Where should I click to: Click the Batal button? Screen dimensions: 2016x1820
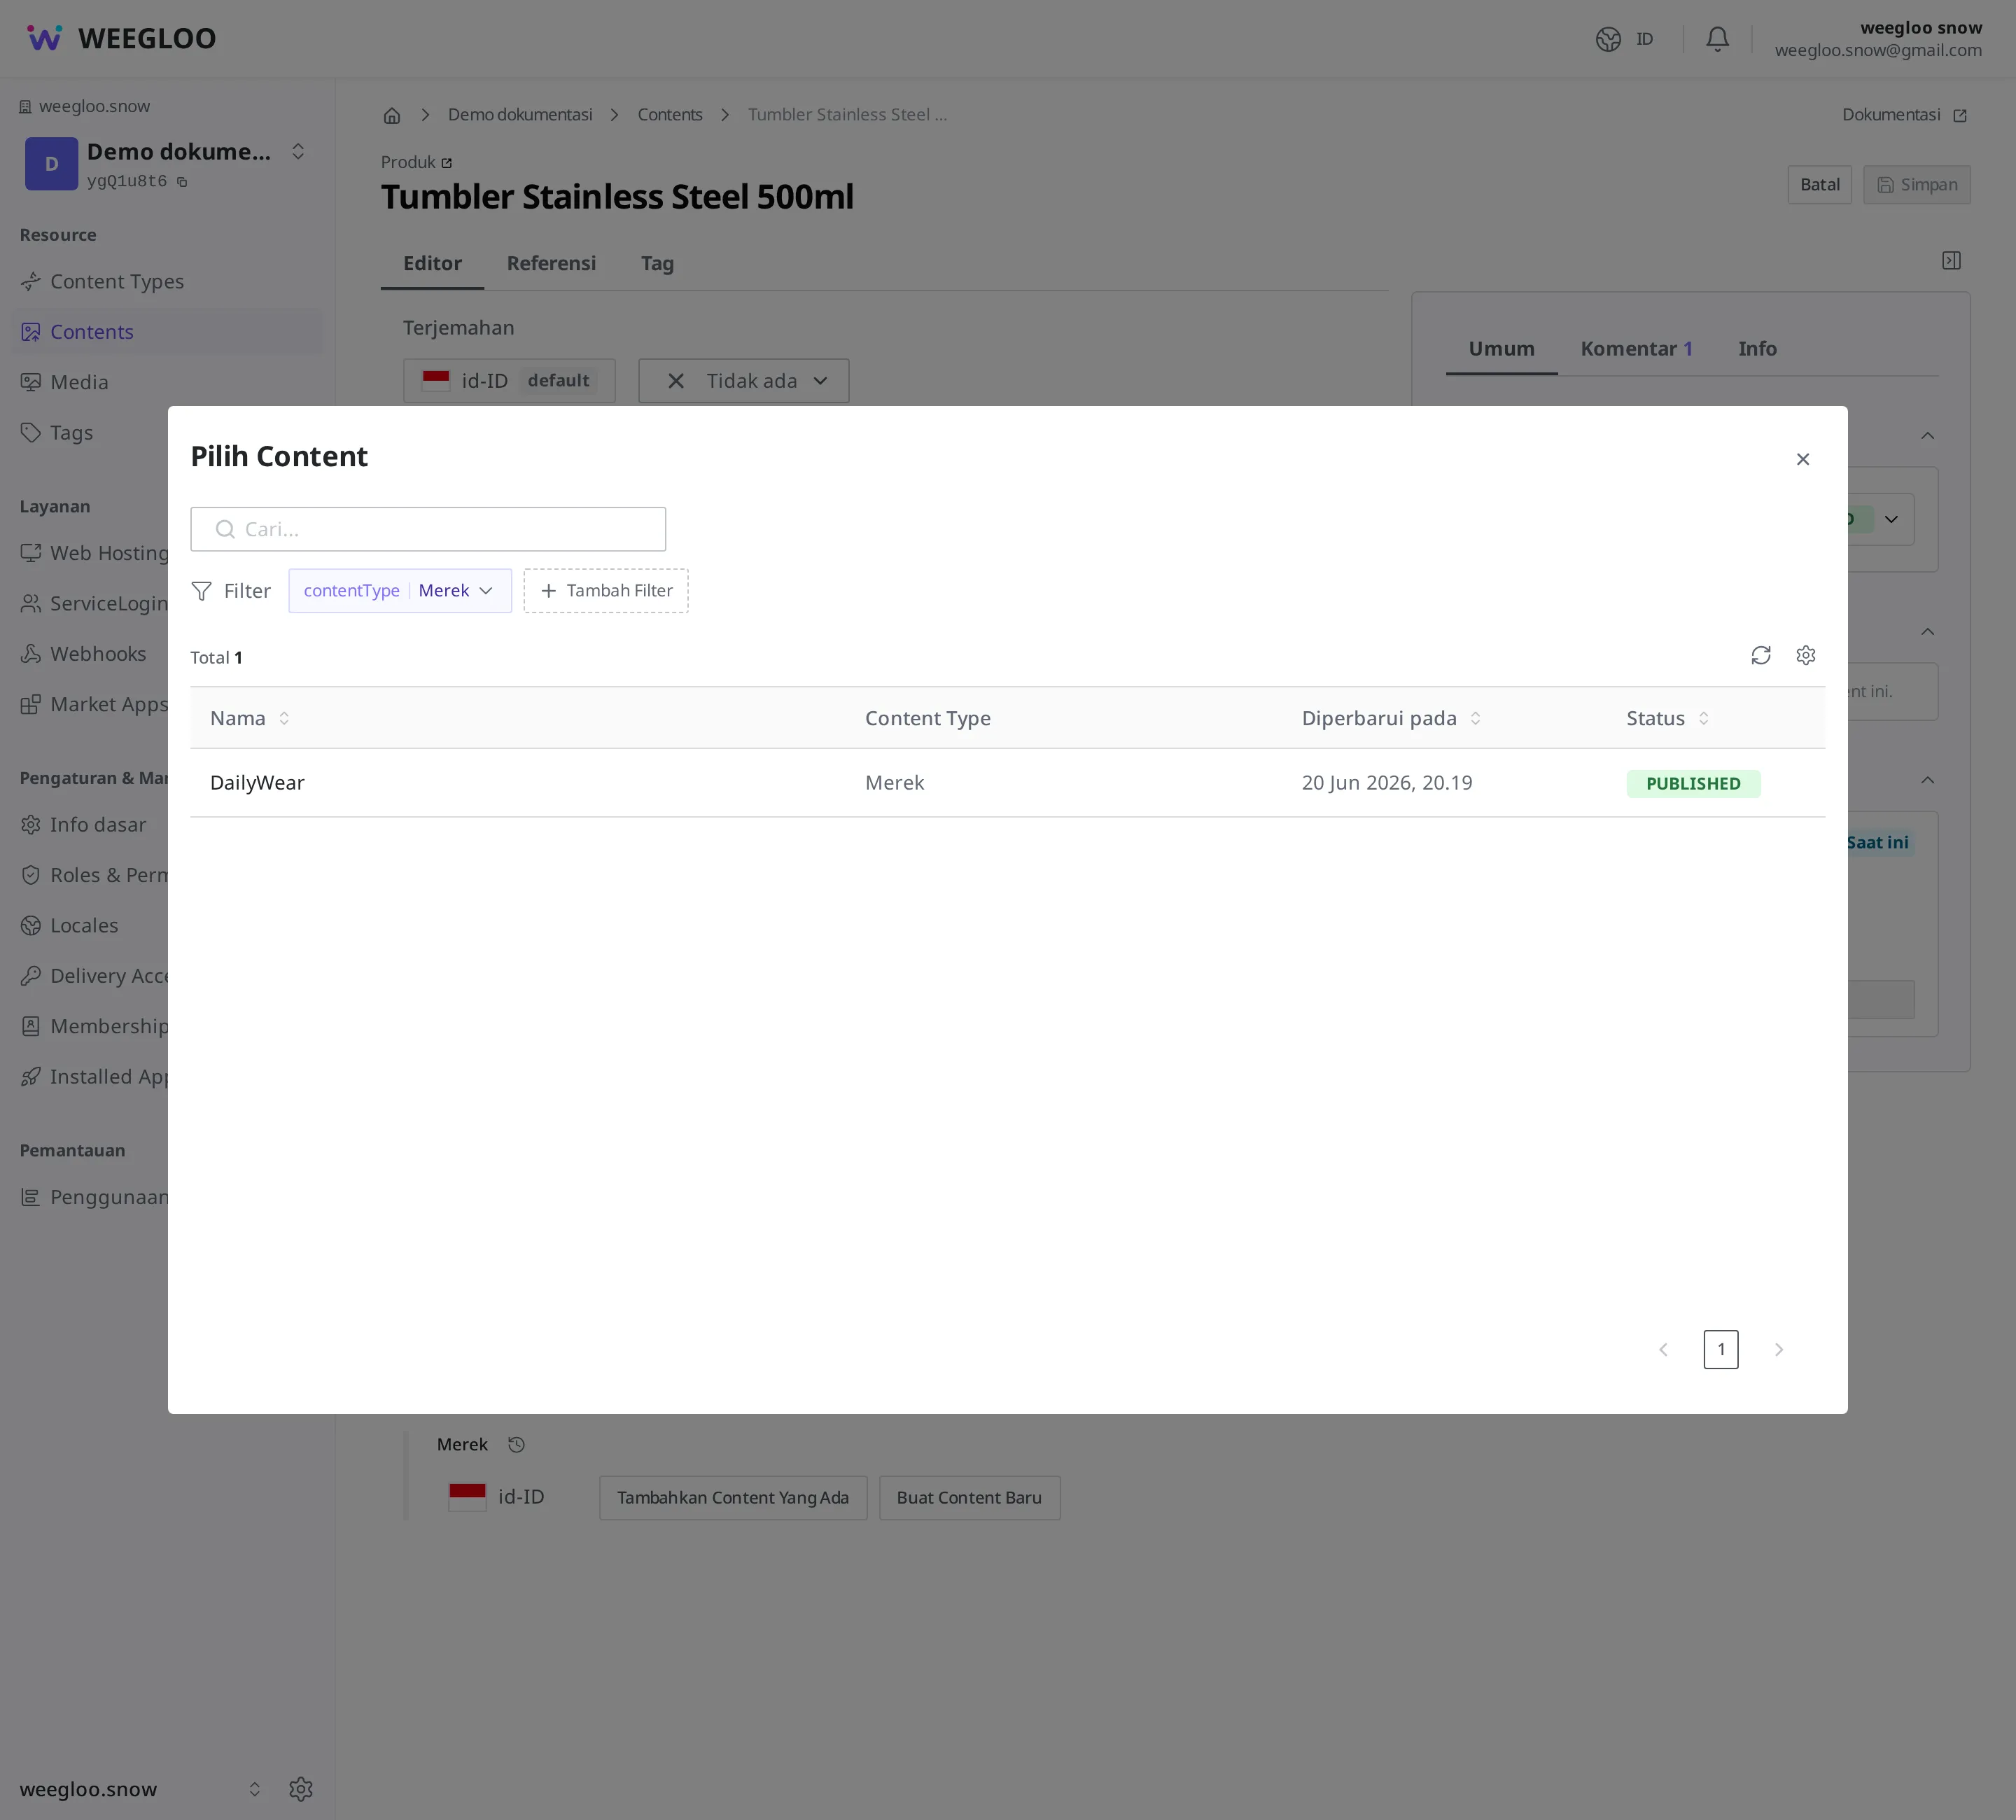click(x=1819, y=185)
